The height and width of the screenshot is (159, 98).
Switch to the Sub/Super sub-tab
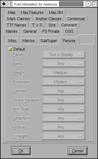tap(49, 41)
